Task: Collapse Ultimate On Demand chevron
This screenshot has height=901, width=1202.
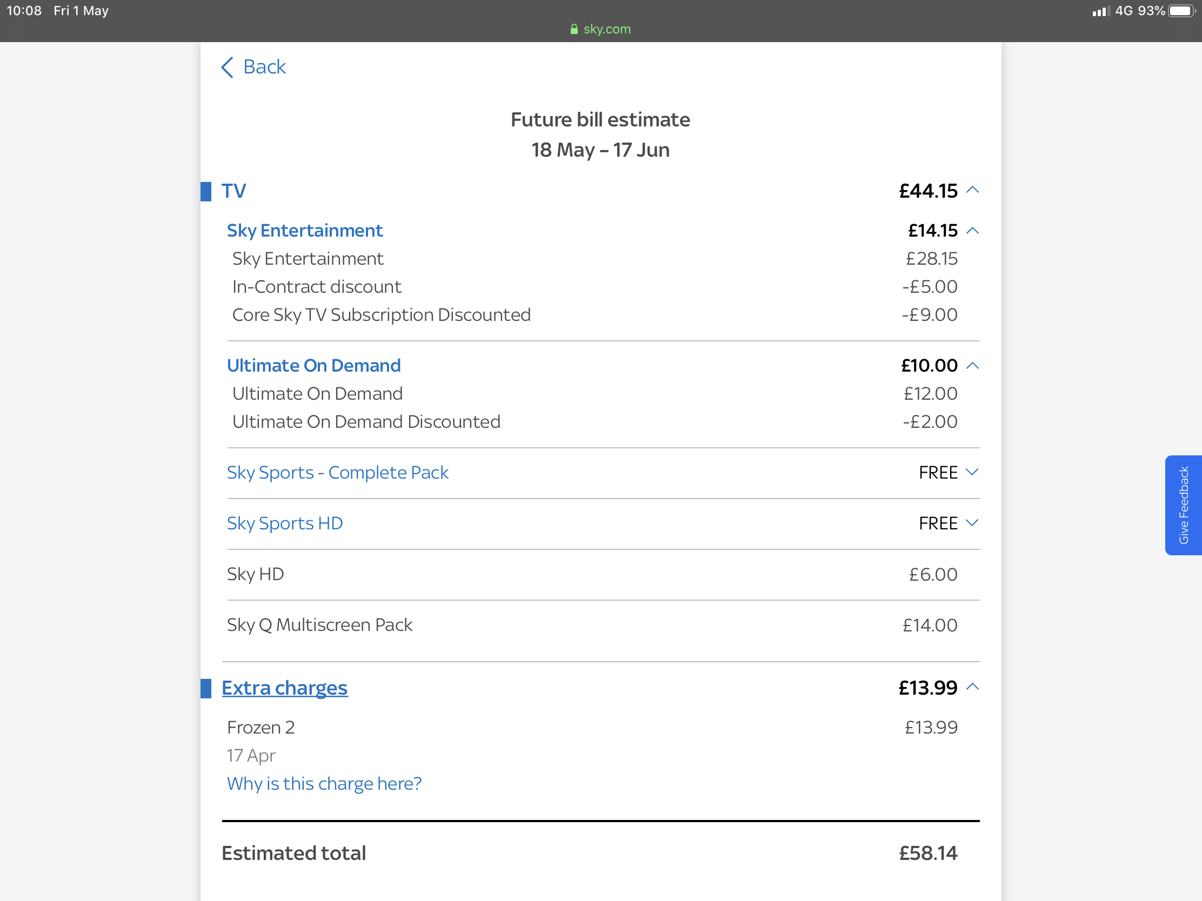Action: (973, 366)
